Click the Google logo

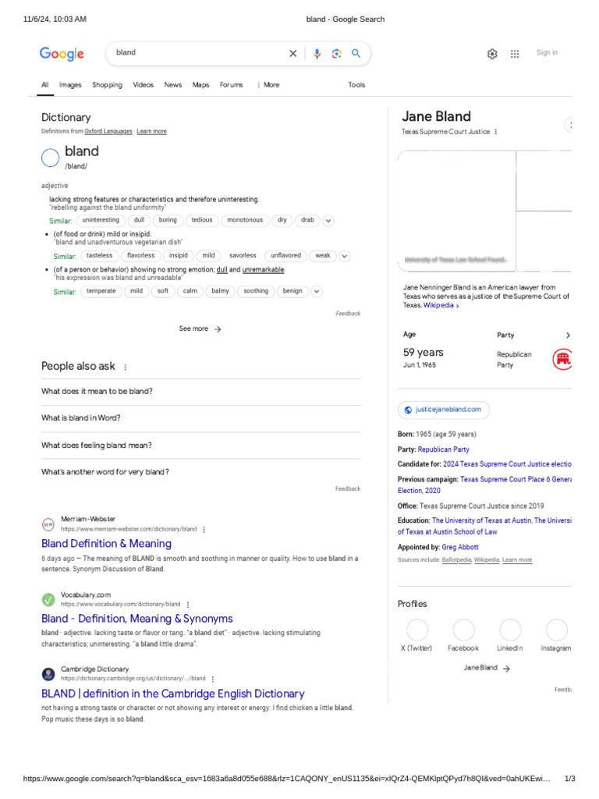[62, 54]
